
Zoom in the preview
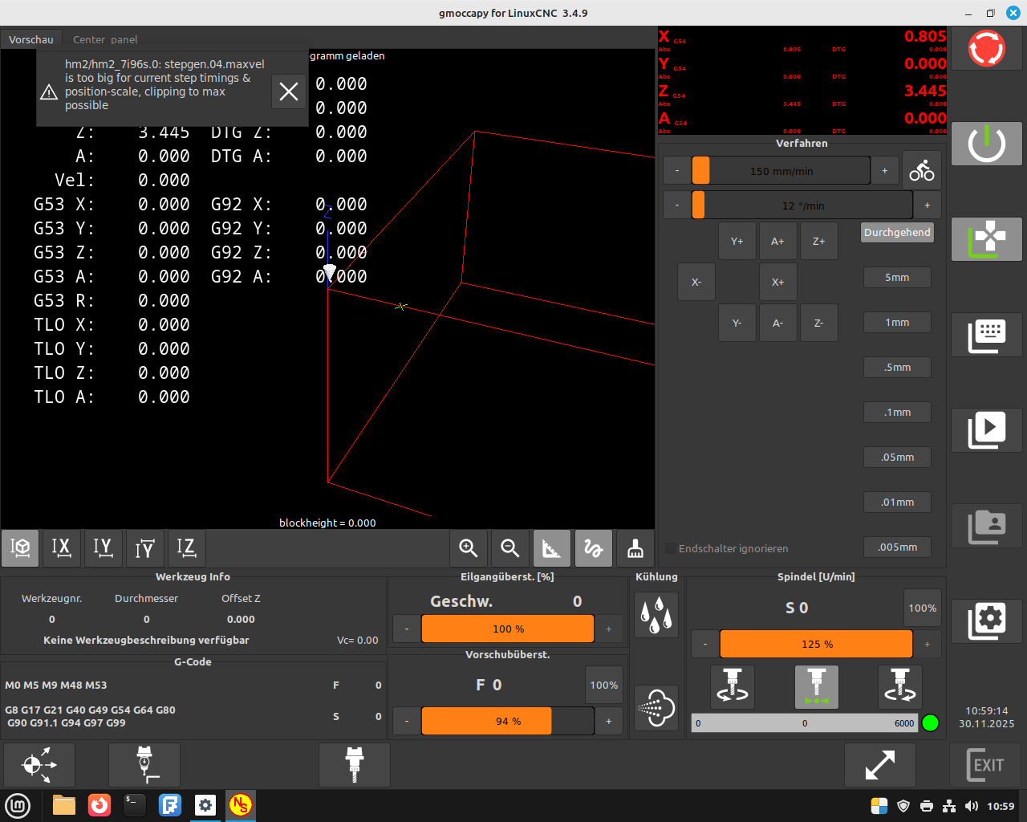tap(469, 548)
